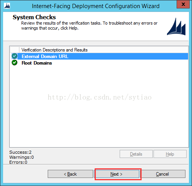The width and height of the screenshot is (192, 186).
Task: Click the Next button to continue
Action: 117,174
